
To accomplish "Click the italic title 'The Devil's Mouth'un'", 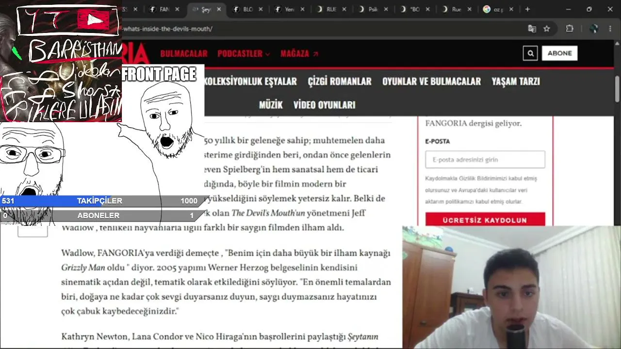I will coord(268,213).
